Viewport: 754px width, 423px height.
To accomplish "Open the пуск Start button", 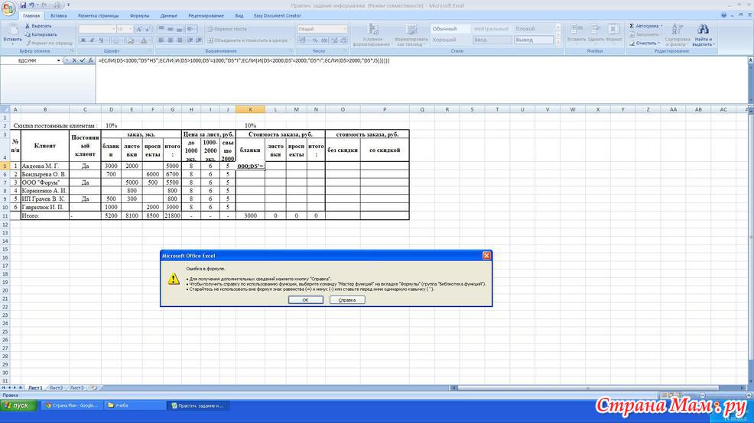I will [18, 405].
